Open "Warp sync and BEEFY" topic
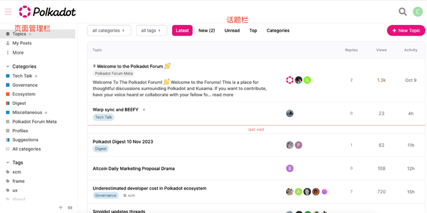 click(x=115, y=110)
